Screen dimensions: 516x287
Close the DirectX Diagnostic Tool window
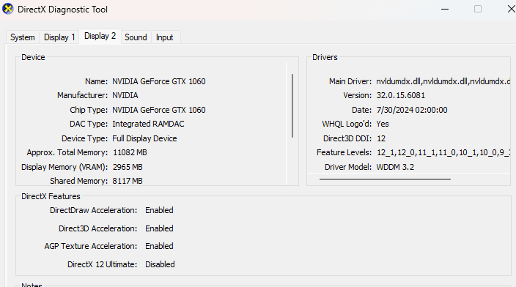click(511, 10)
